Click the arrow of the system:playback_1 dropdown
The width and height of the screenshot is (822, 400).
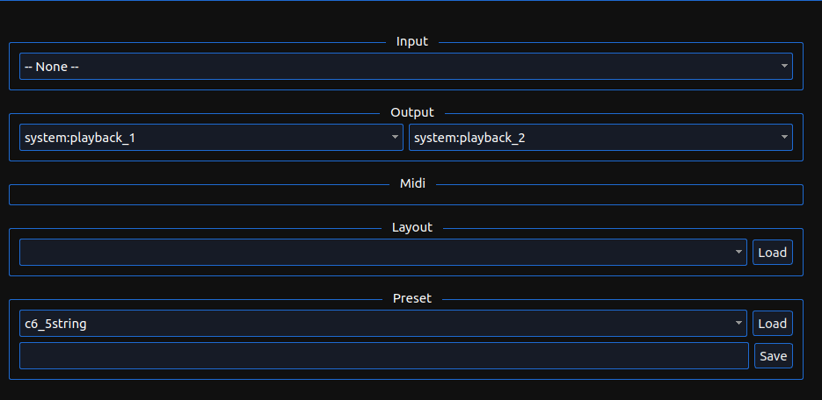point(396,138)
